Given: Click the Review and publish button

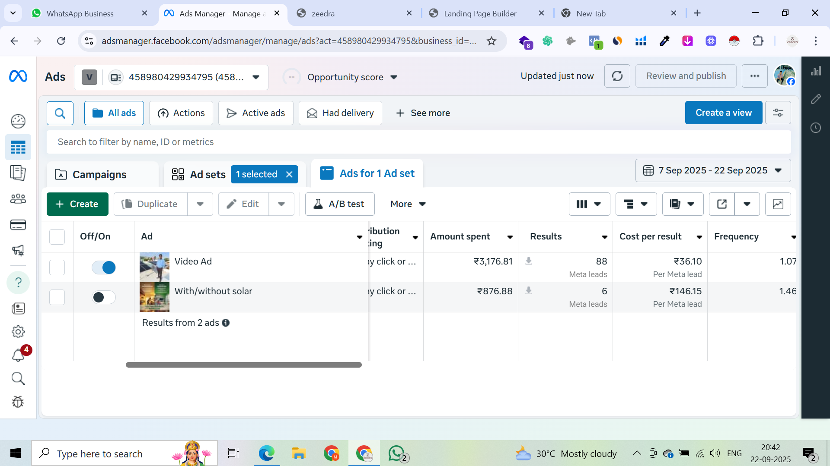Looking at the screenshot, I should [x=686, y=76].
